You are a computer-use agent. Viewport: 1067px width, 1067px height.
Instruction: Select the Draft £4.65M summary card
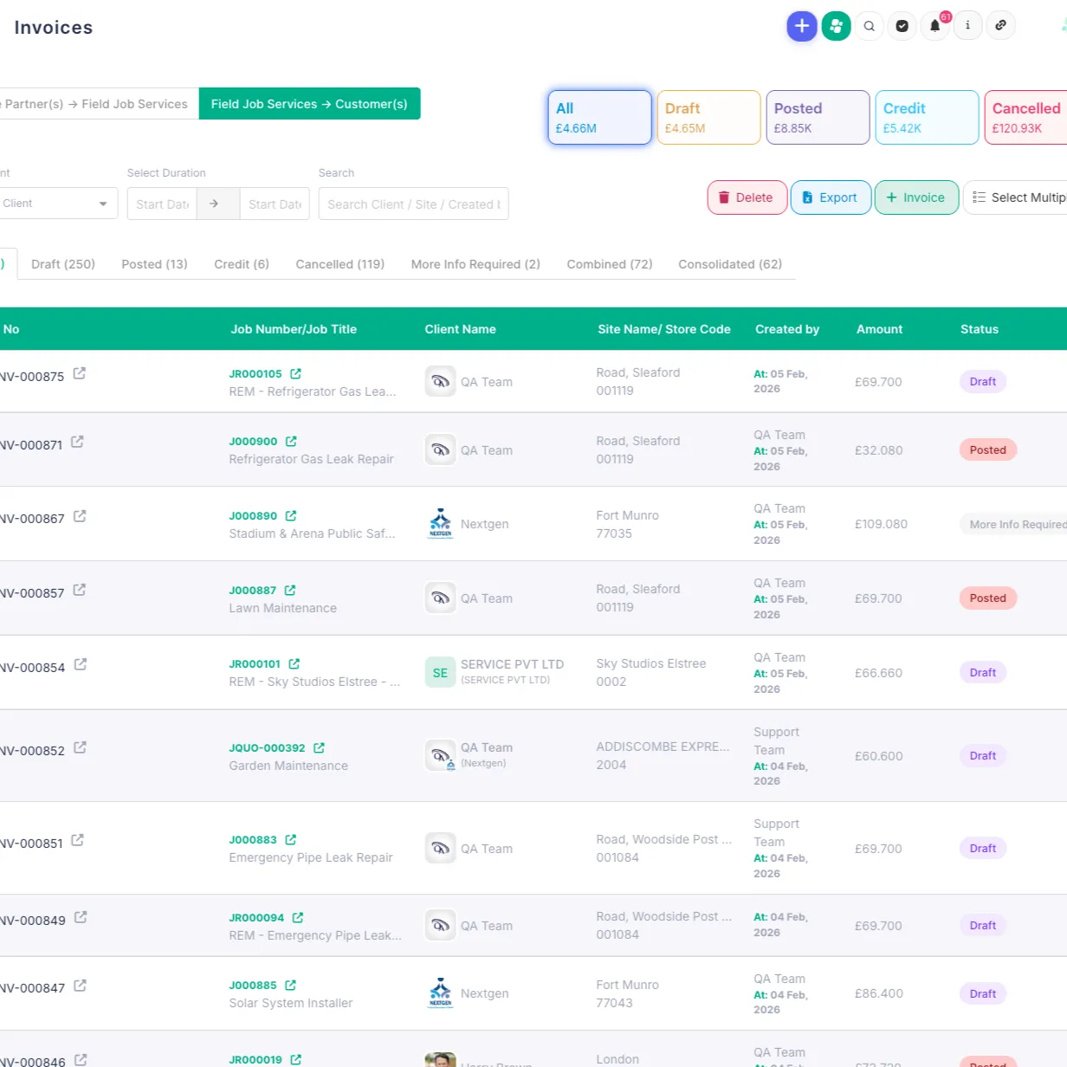pos(708,117)
